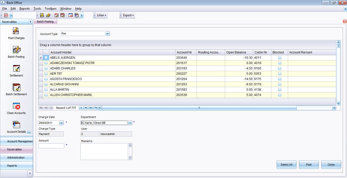
Task: Open the Export toolbar dropdown
Action: 128,15
